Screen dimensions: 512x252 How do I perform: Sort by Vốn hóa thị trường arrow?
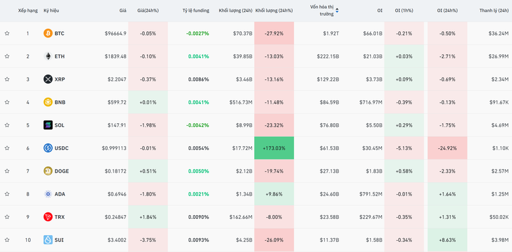click(x=337, y=11)
